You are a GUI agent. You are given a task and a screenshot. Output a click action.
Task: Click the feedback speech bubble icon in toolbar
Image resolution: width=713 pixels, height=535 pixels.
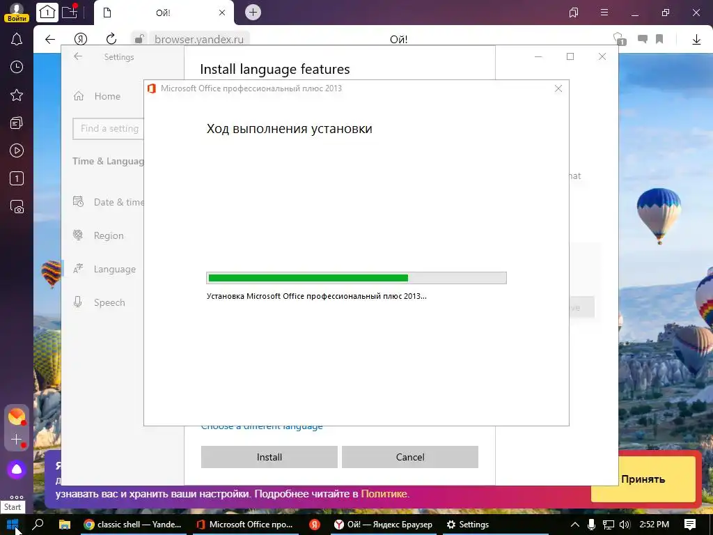tap(643, 39)
